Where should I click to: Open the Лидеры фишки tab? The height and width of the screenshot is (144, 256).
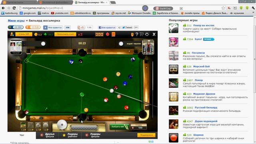pyautogui.click(x=93, y=135)
